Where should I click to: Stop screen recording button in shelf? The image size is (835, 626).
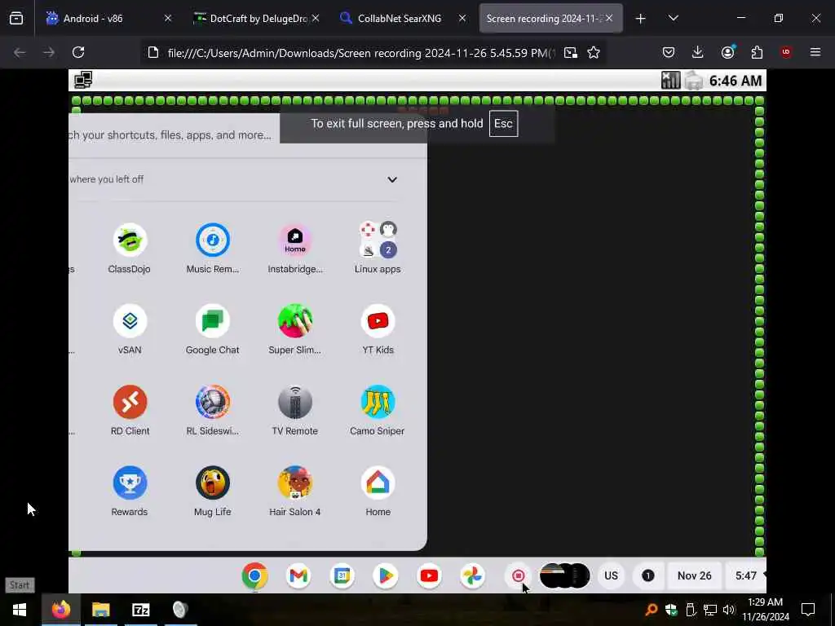tap(518, 575)
